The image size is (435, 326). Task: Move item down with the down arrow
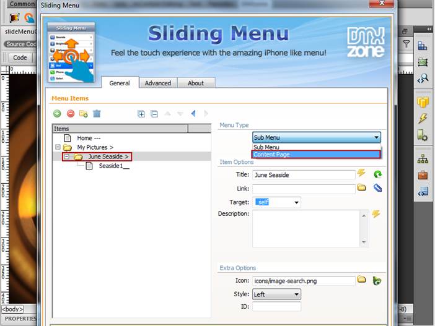(x=180, y=114)
